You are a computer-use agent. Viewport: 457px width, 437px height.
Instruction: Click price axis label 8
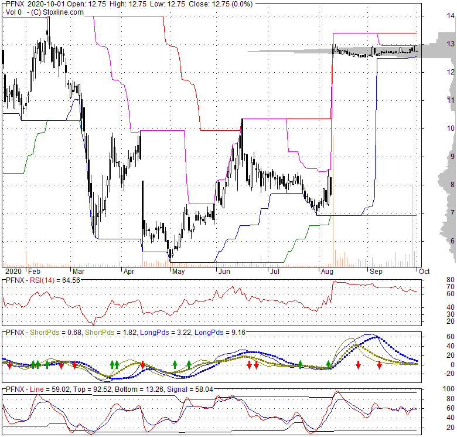(452, 185)
